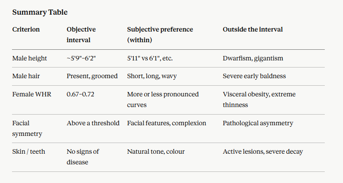This screenshot has height=183, width=343.
Task: Click the Summary Table heading
Action: pos(40,12)
